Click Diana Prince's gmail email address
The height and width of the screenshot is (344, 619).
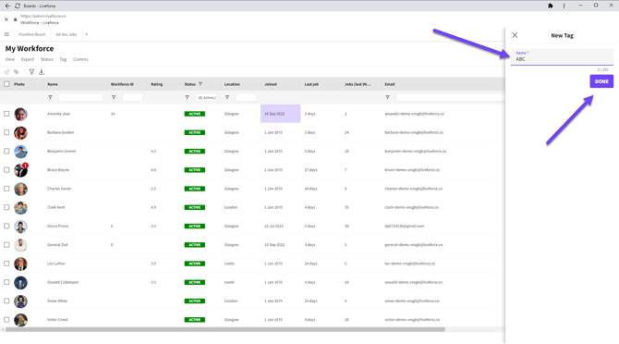[x=405, y=226]
